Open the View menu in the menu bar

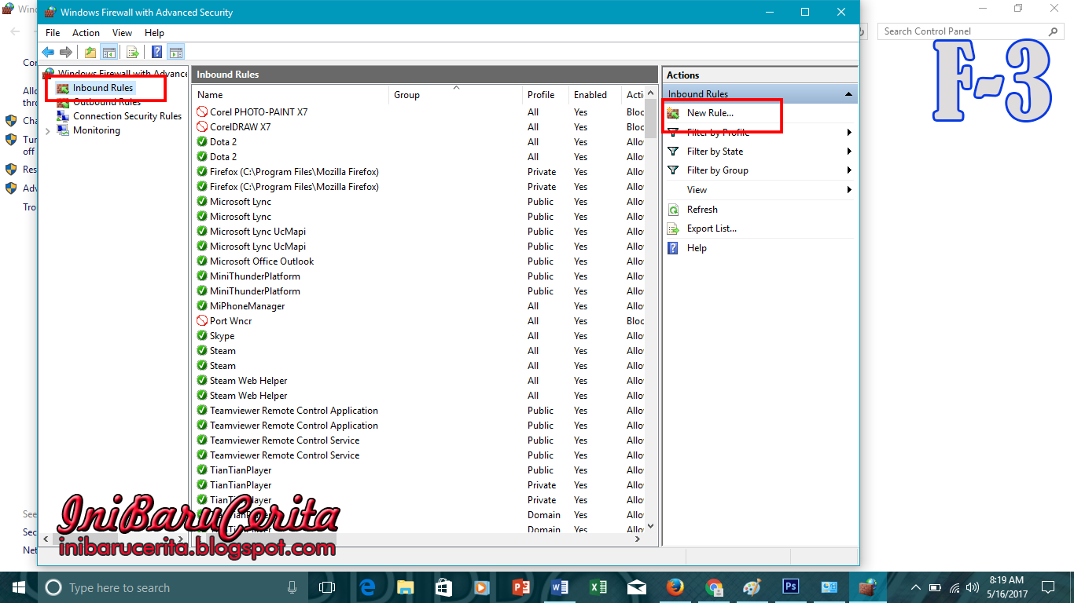click(x=122, y=33)
